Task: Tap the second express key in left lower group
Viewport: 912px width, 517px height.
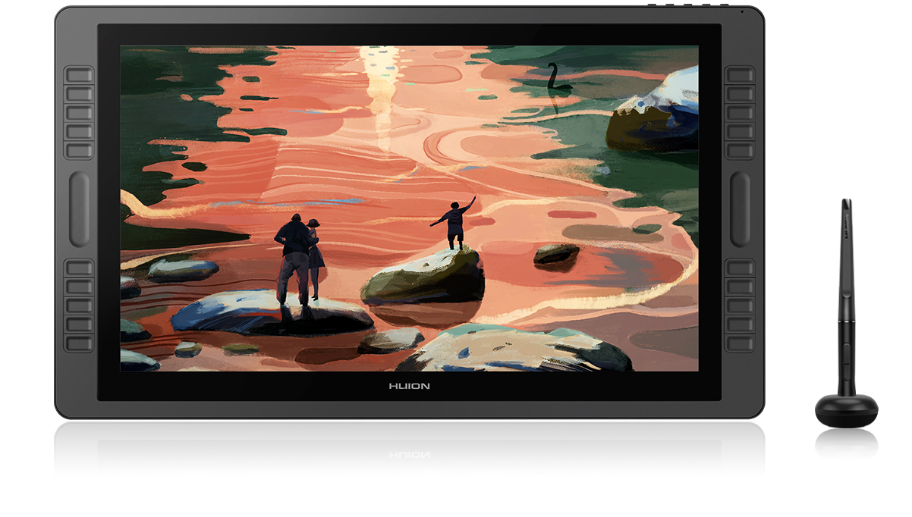Action: [x=79, y=286]
